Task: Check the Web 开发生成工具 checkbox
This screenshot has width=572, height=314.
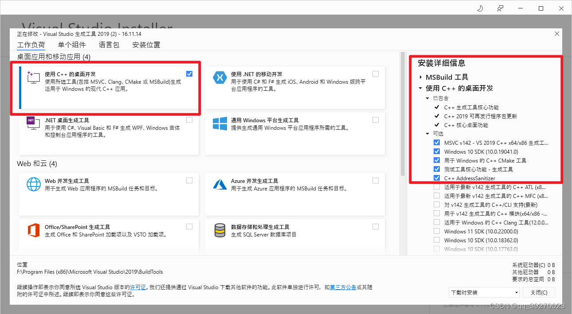Action: click(x=189, y=180)
